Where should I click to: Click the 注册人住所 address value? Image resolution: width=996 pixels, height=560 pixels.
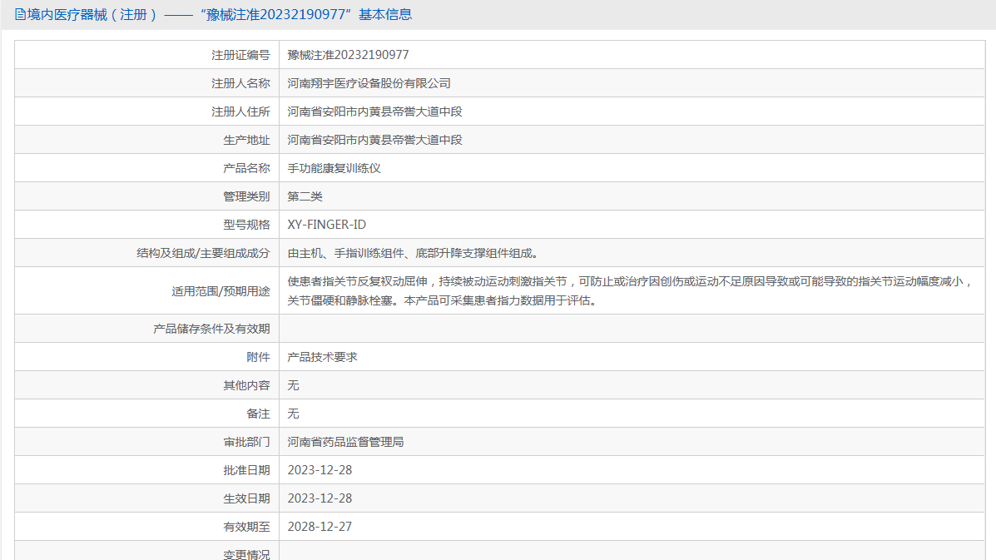pos(374,112)
